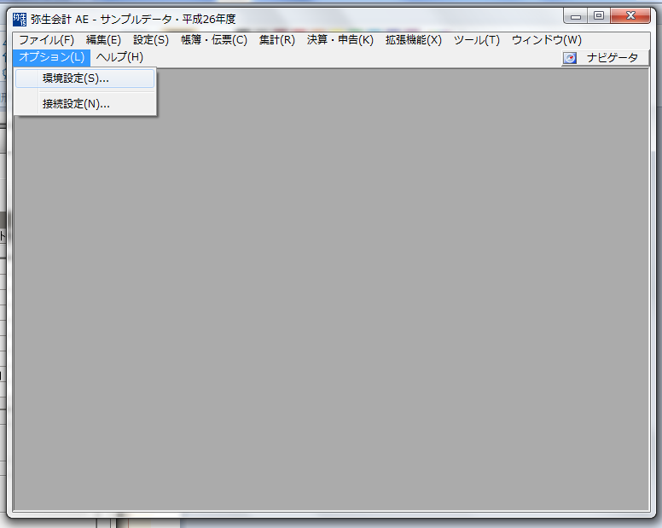Image resolution: width=662 pixels, height=528 pixels.
Task: Choose 接続設定(N)... in the options dropdown
Action: coord(76,104)
